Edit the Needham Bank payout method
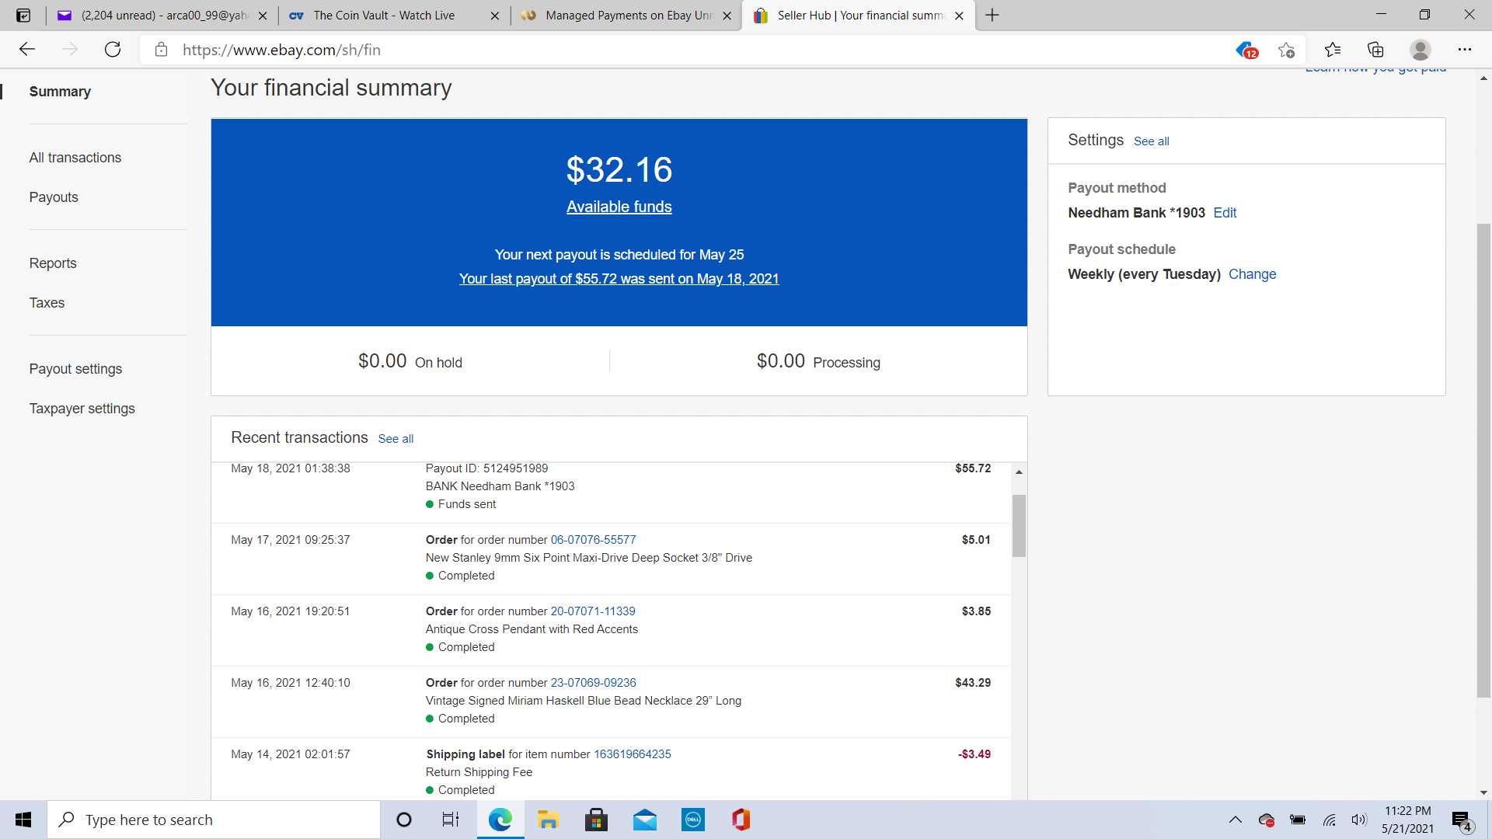The width and height of the screenshot is (1492, 839). point(1225,213)
